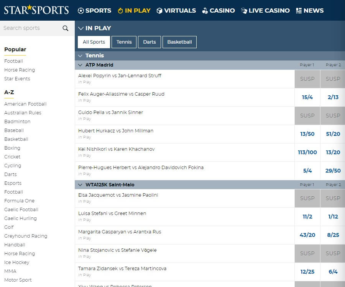Collapse the Tennis section chevron
This screenshot has width=345, height=287.
tap(80, 56)
